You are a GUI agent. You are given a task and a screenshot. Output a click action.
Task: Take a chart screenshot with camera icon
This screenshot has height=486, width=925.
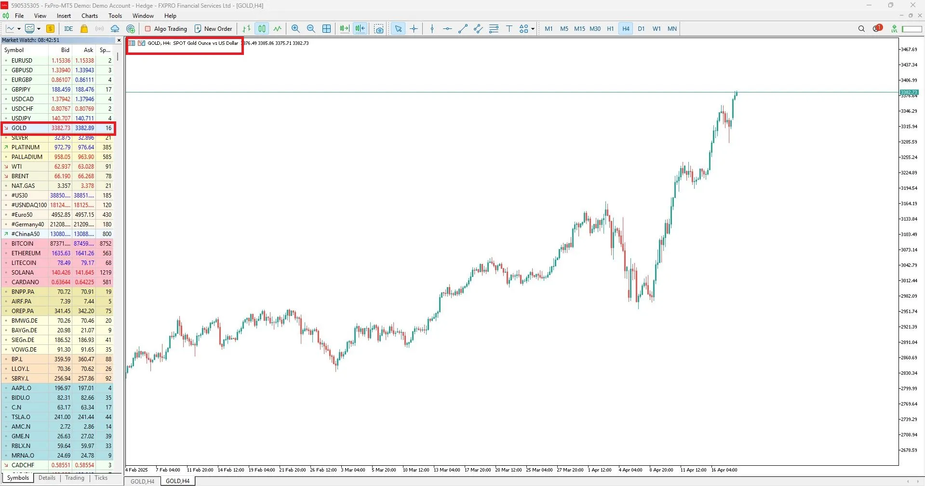point(379,29)
